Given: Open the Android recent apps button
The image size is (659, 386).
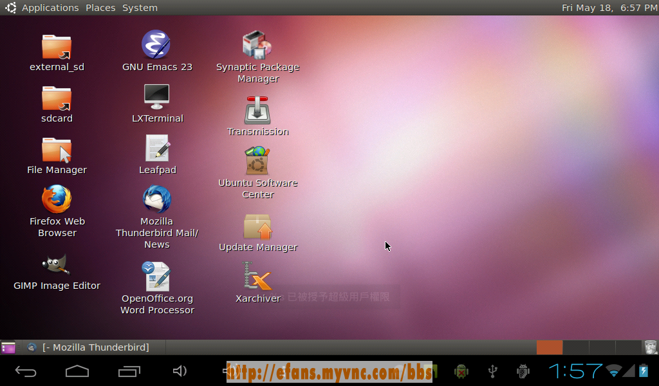Looking at the screenshot, I should tap(129, 371).
